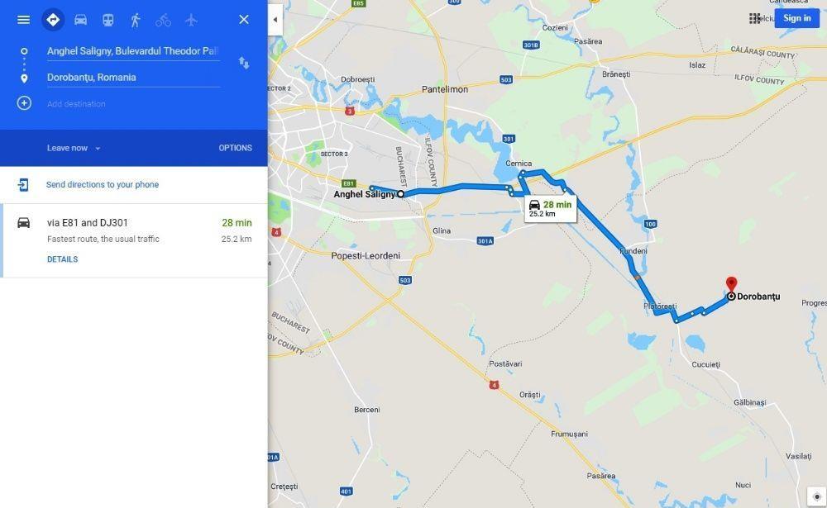827x508 pixels.
Task: Edit the Dorobanțu destination field
Action: [x=133, y=78]
